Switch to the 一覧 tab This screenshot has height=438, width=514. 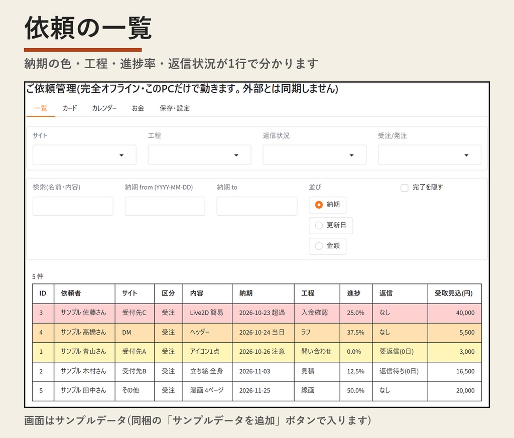pyautogui.click(x=41, y=108)
